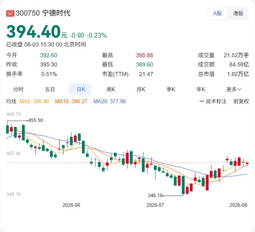Click the 2026-08 date axis label
This screenshot has height=232, width=255.
pos(238,205)
